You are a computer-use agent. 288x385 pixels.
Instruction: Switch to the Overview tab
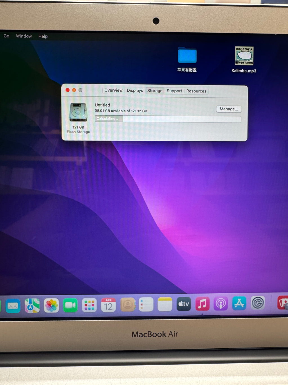point(113,90)
